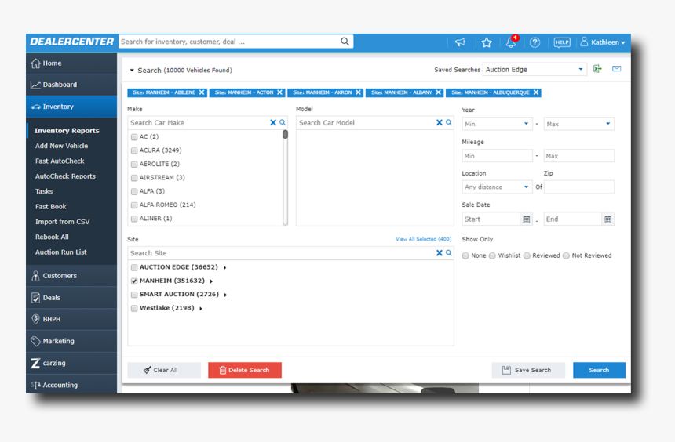The height and width of the screenshot is (442, 675).
Task: Open the Saved Searches dropdown
Action: pos(535,69)
